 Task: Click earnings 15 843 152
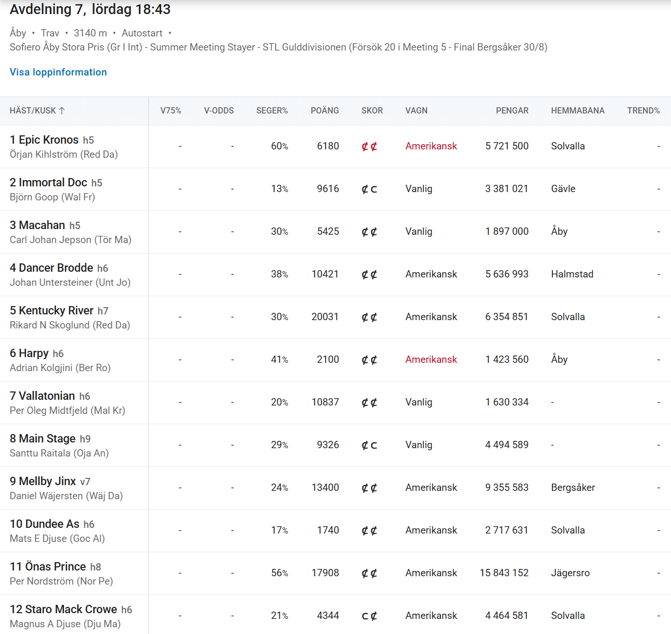[x=504, y=573]
